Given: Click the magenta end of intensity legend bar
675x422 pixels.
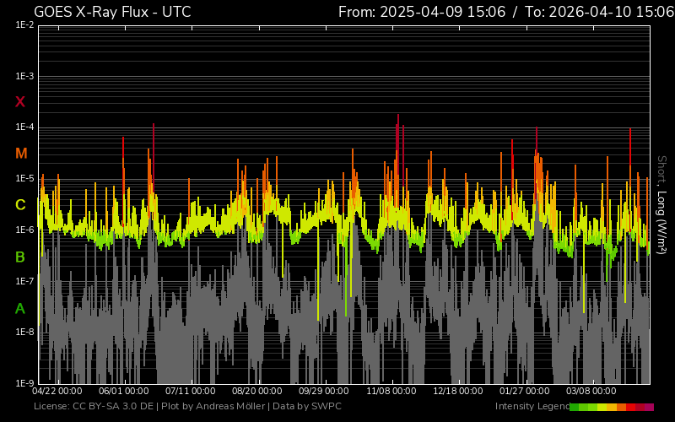Looking at the screenshot, I should [x=649, y=407].
